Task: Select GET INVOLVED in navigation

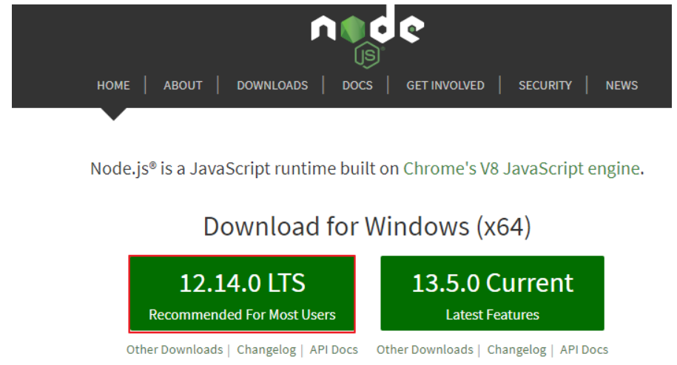Action: tap(445, 85)
